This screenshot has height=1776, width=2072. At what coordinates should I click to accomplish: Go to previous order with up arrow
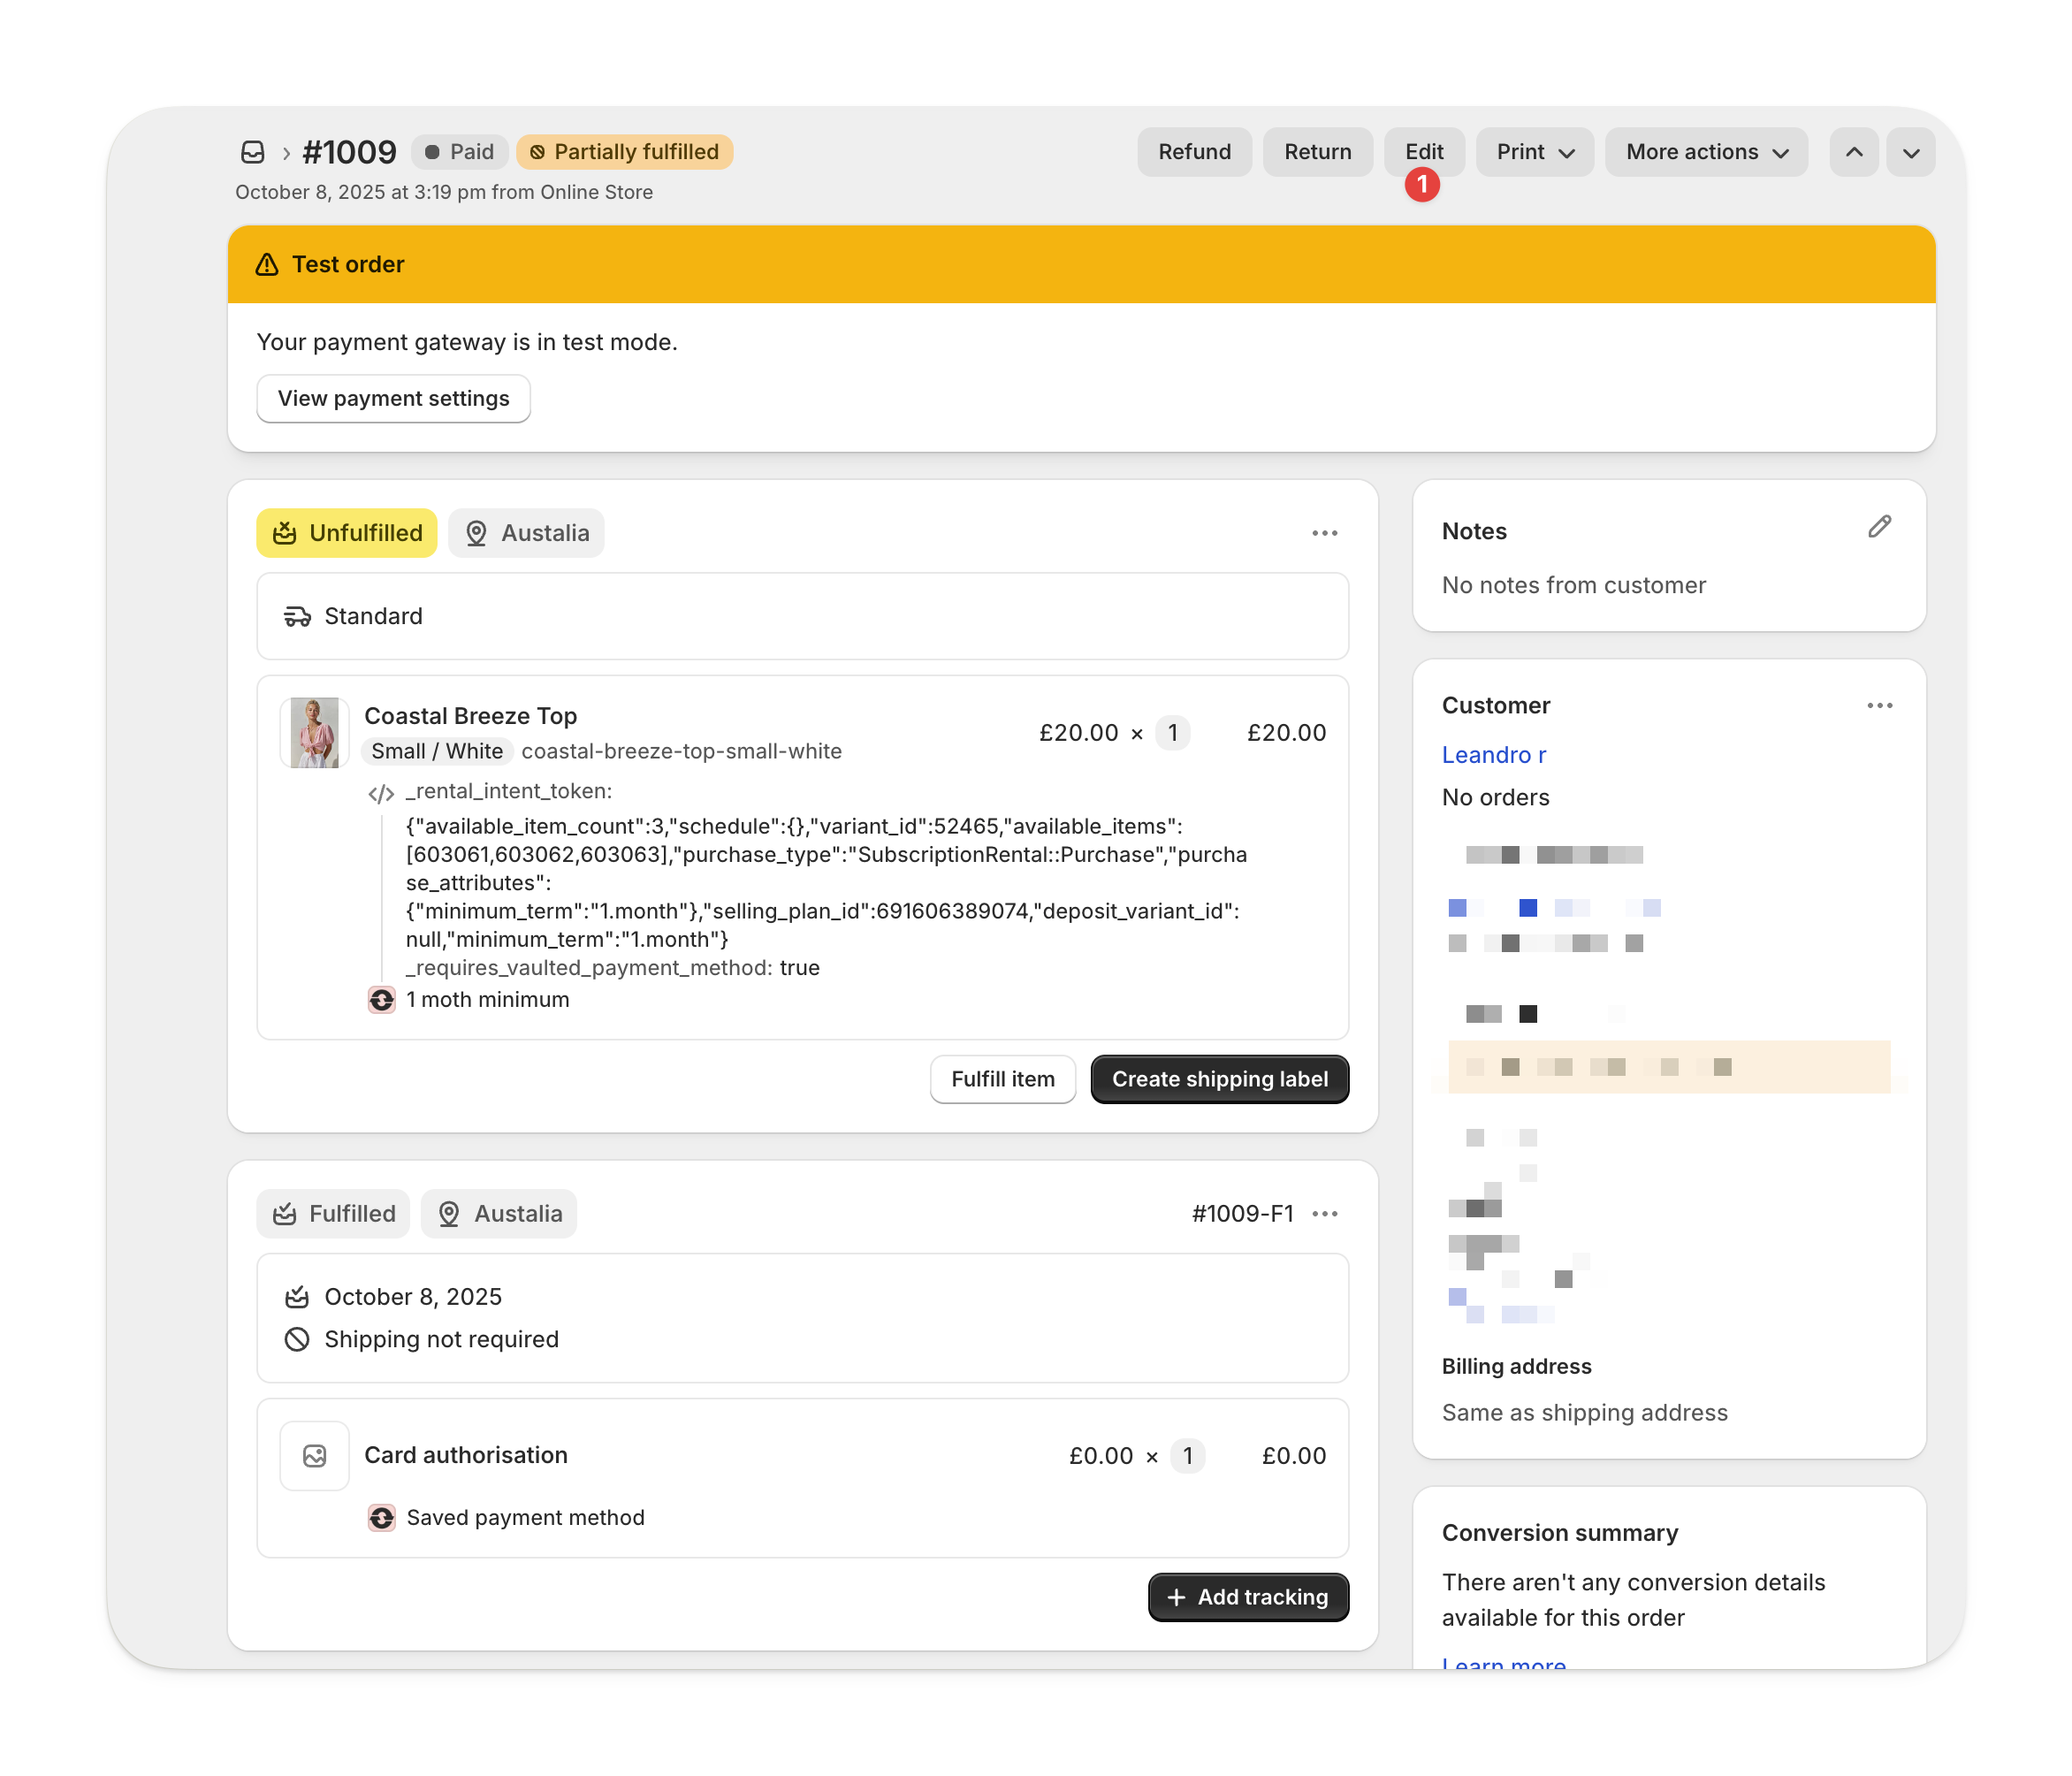(x=1853, y=152)
